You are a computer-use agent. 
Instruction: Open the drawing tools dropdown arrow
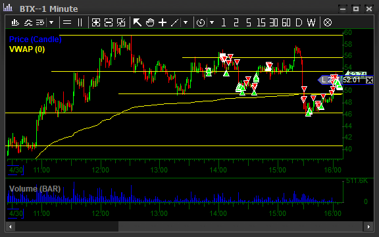pyautogui.click(x=186, y=23)
